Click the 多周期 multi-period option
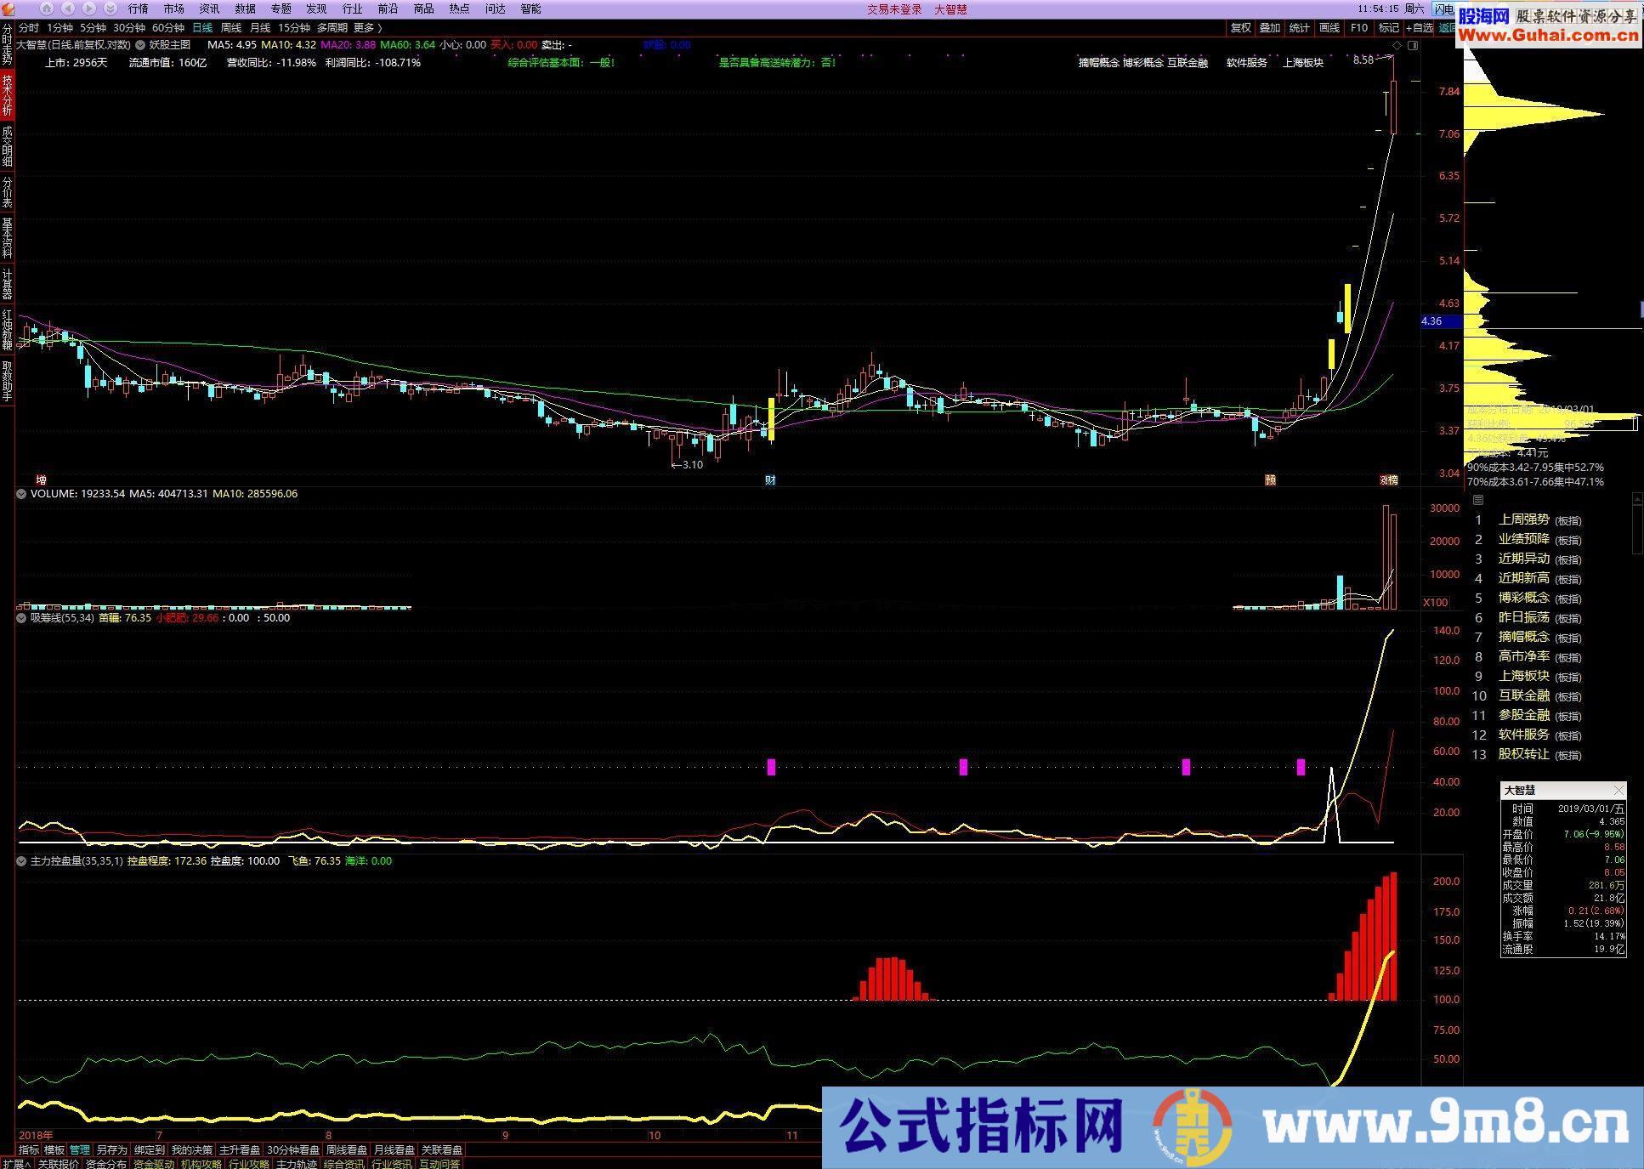This screenshot has width=1644, height=1169. 332,28
